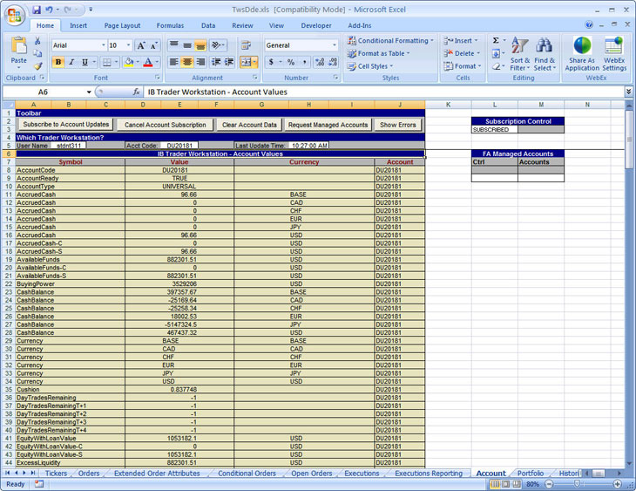The height and width of the screenshot is (491, 636).
Task: Click the formula bar text field
Action: [383, 92]
